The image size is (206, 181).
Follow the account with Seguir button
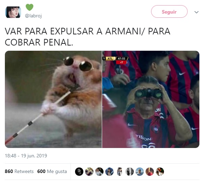(x=169, y=11)
